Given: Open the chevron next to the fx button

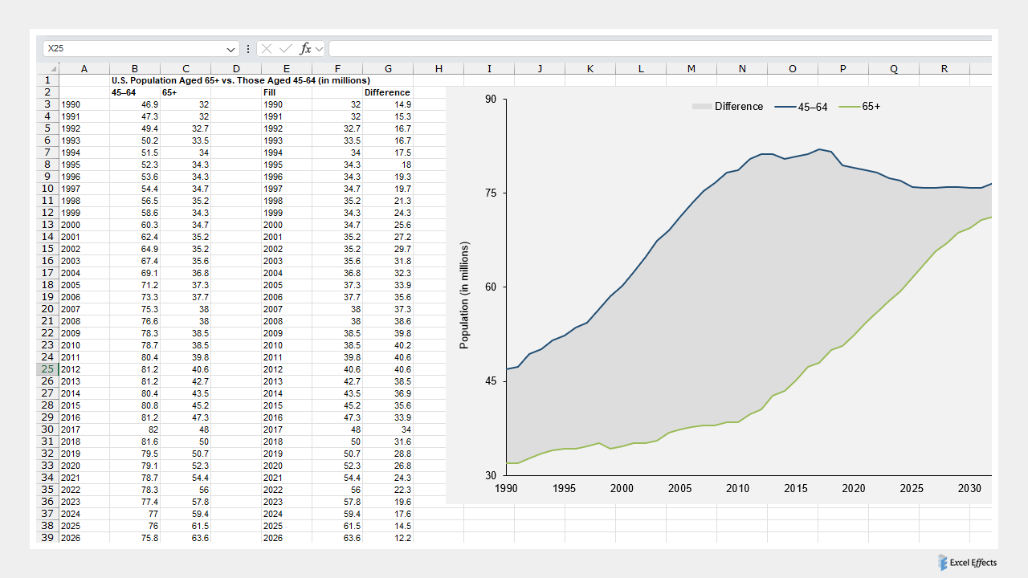Looking at the screenshot, I should click(320, 48).
